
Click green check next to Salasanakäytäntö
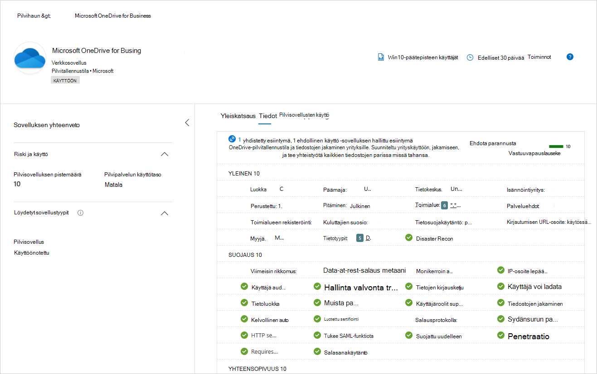pyautogui.click(x=317, y=351)
